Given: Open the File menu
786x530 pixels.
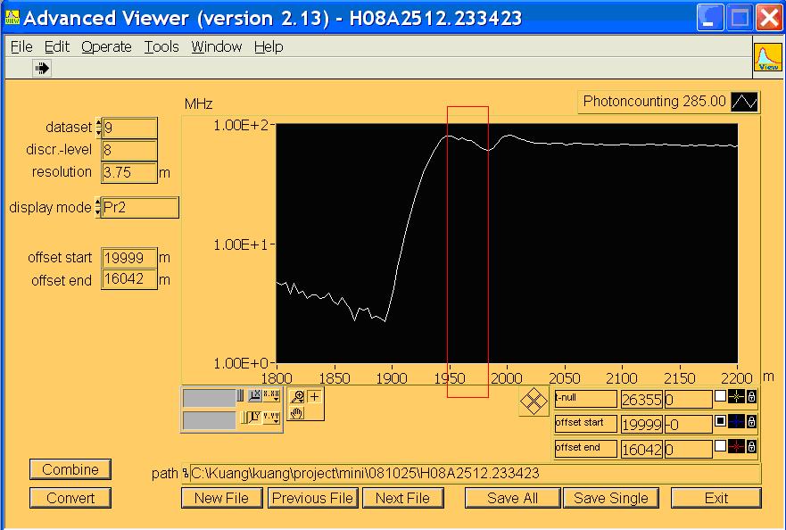Looking at the screenshot, I should coord(21,46).
